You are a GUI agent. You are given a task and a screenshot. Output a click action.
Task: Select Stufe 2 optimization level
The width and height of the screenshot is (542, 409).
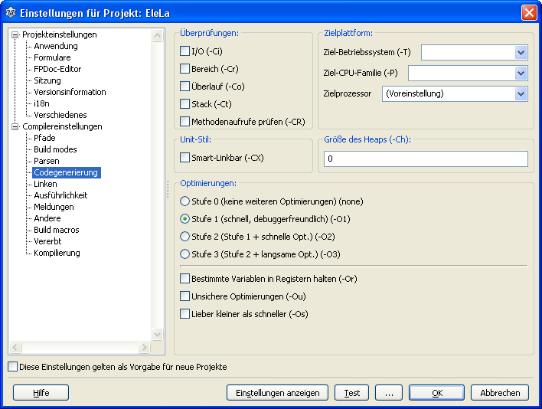click(x=184, y=237)
